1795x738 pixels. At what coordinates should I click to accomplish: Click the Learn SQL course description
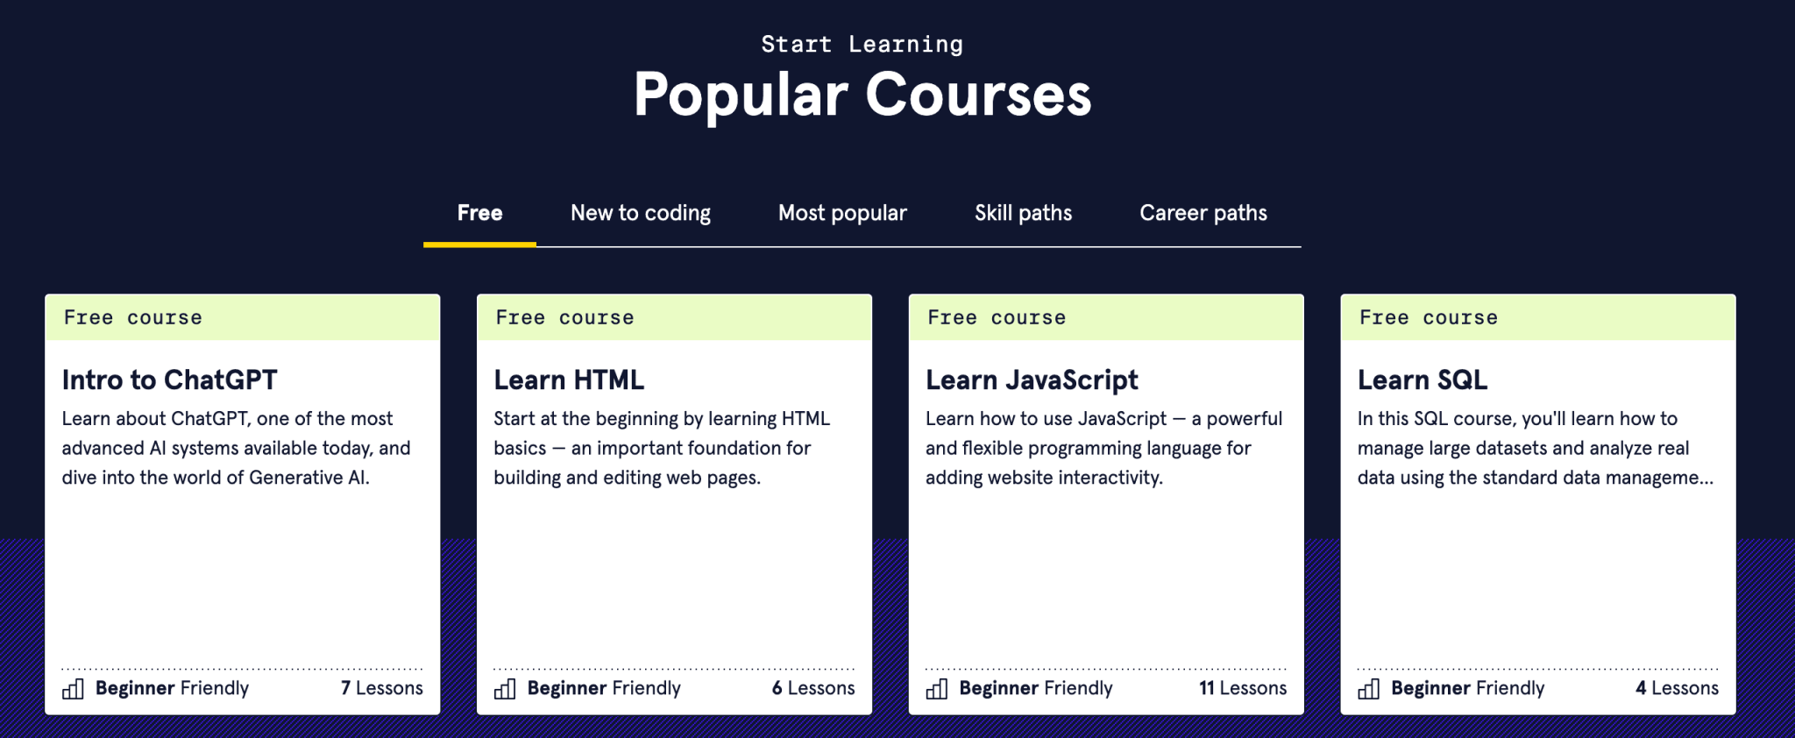pyautogui.click(x=1536, y=448)
